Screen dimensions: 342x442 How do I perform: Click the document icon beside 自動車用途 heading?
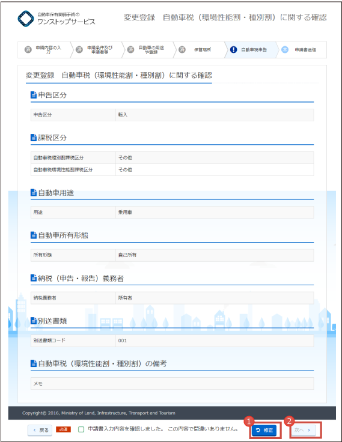tap(34, 193)
